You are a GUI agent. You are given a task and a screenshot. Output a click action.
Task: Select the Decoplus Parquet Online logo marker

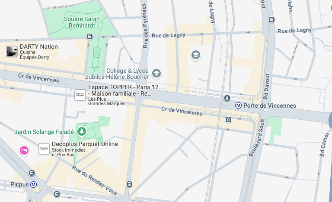44,149
